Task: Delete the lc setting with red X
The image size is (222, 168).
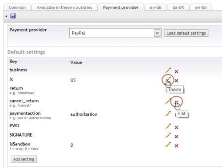Action: [x=176, y=81]
